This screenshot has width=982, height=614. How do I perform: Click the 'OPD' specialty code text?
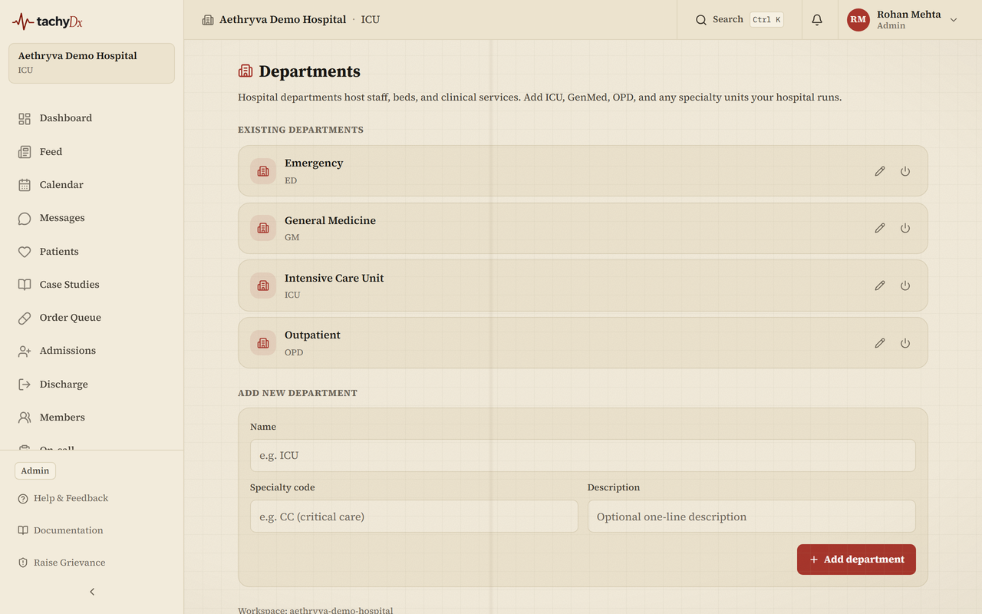click(x=294, y=353)
